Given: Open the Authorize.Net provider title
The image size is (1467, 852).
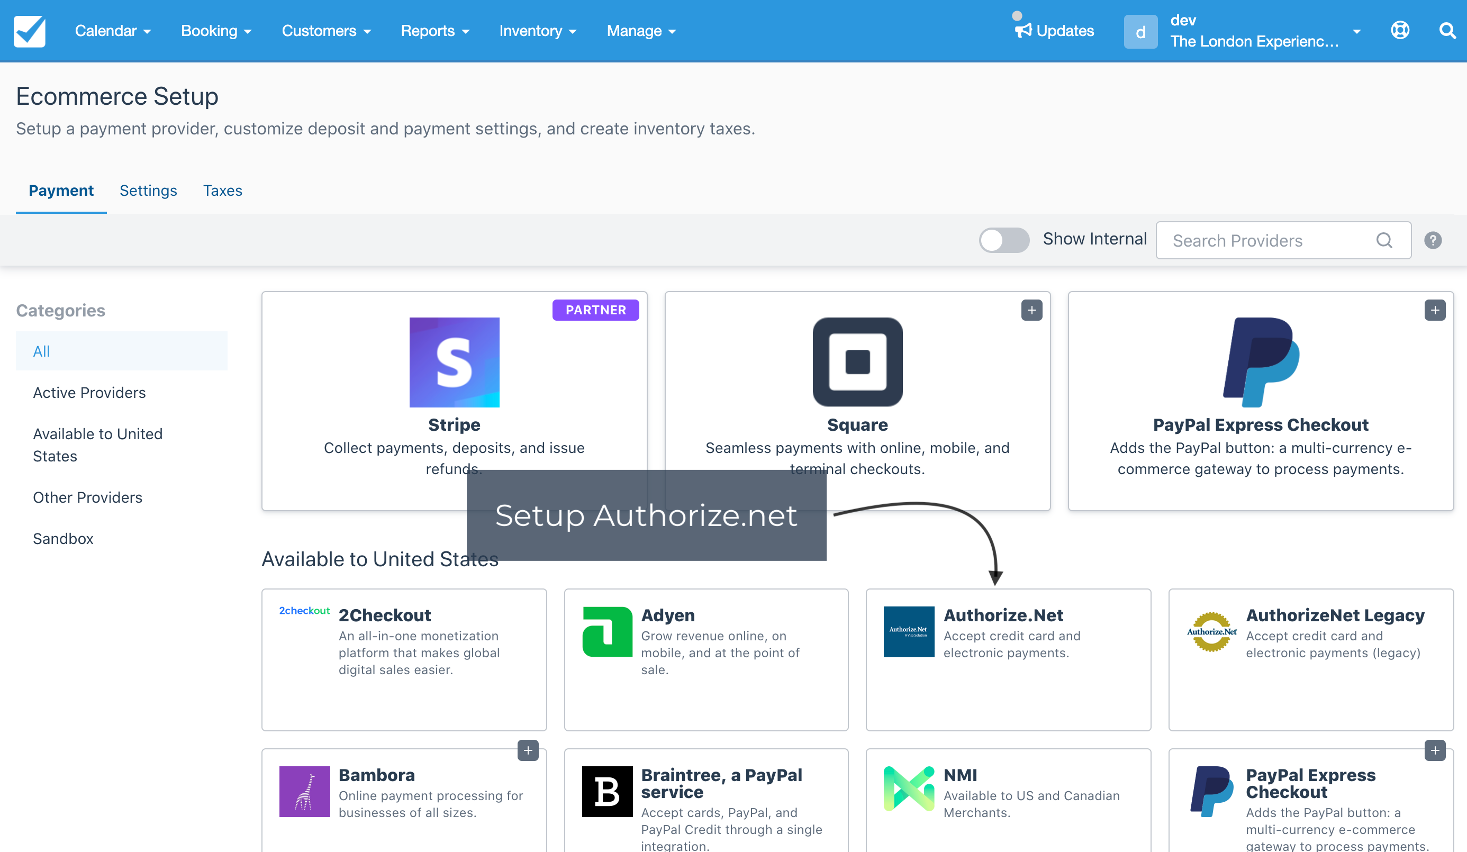Looking at the screenshot, I should click(1003, 615).
